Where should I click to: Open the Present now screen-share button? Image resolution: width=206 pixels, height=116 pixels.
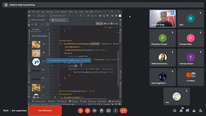[108, 111]
